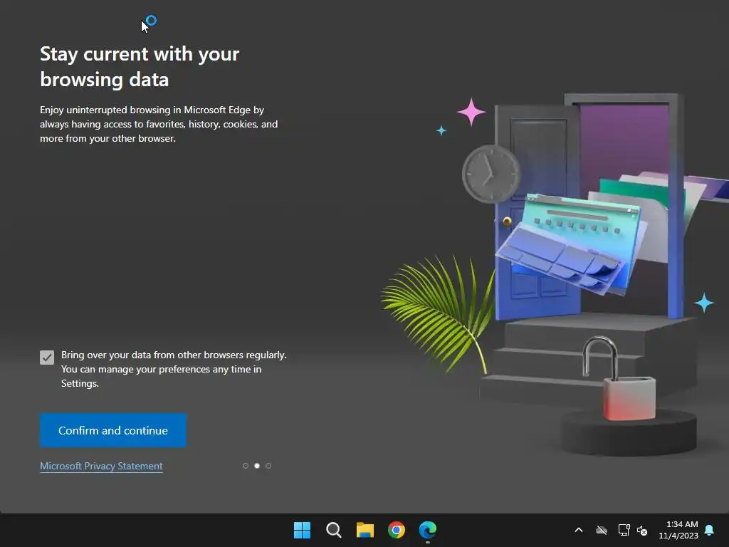Open clock showing 1:34 AM
Image resolution: width=729 pixels, height=547 pixels.
(x=678, y=530)
